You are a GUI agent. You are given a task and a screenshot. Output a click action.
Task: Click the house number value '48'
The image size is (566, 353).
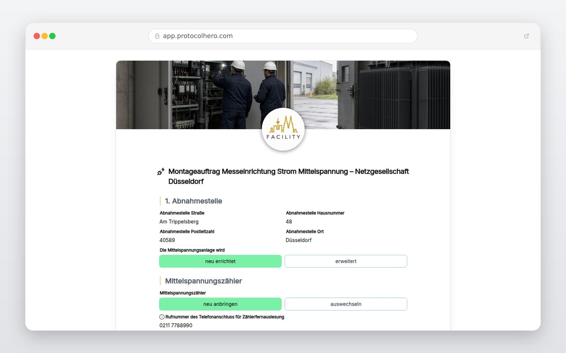[289, 222]
